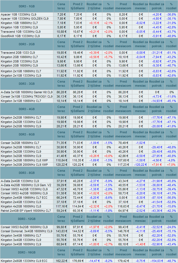Click -11,6% value in Corsair 3x1GB row

click(171, 96)
